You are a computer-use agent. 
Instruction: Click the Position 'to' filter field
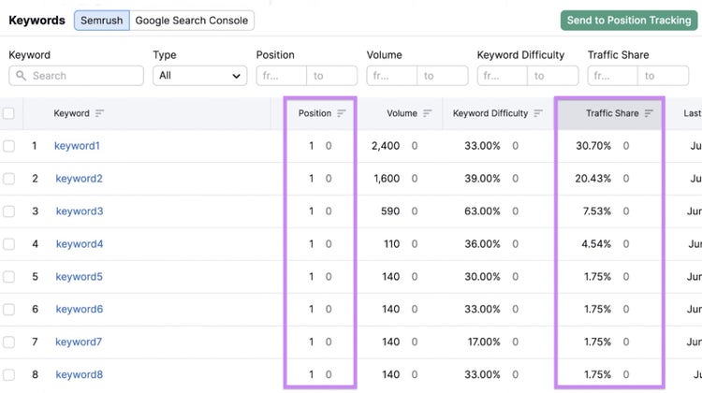(x=332, y=76)
